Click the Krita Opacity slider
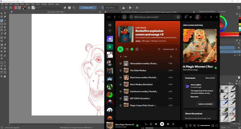The width and height of the screenshot is (241, 129). (88, 8)
